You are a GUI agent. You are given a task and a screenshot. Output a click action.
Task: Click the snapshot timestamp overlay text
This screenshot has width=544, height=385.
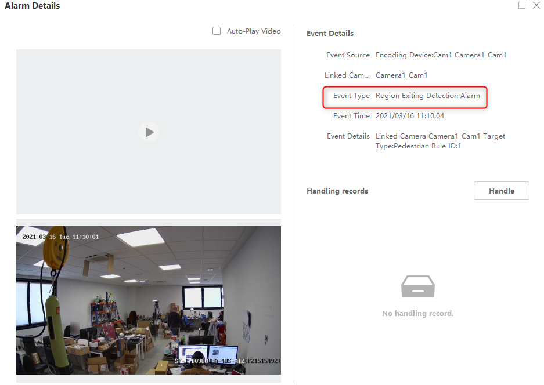[x=60, y=237]
